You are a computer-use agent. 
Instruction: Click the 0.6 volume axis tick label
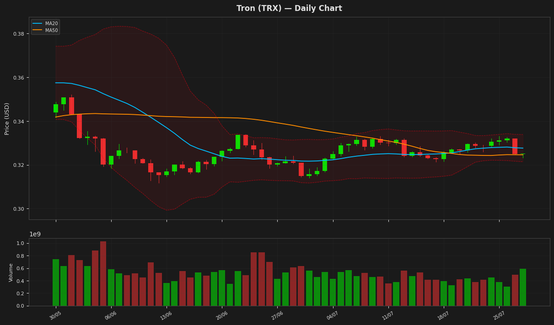pos(21,268)
